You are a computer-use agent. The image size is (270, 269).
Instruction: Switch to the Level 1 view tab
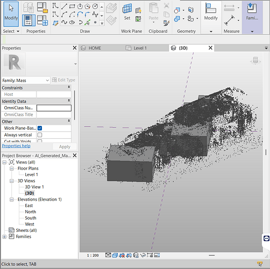140,48
